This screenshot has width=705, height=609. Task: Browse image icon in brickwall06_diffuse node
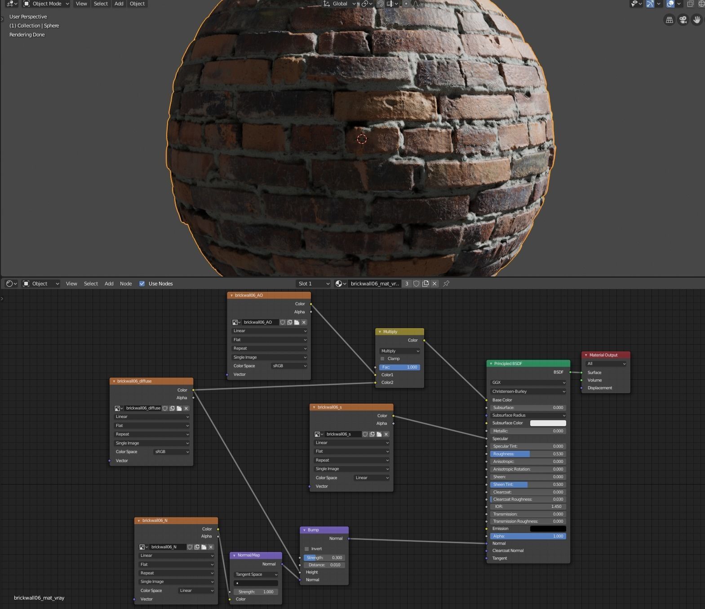point(119,408)
